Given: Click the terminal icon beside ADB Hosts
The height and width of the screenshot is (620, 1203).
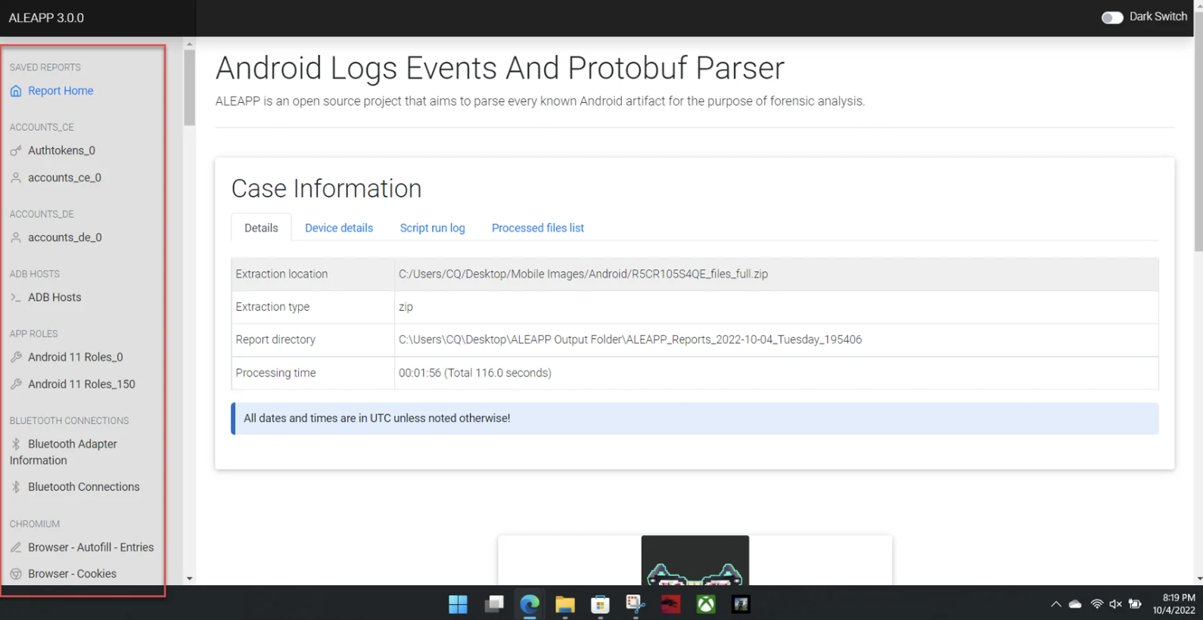Looking at the screenshot, I should 16,297.
